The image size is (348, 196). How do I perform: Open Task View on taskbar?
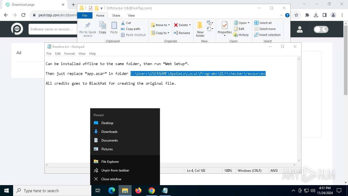(x=98, y=191)
